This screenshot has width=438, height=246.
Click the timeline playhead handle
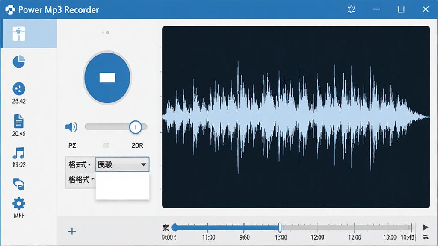(x=280, y=228)
